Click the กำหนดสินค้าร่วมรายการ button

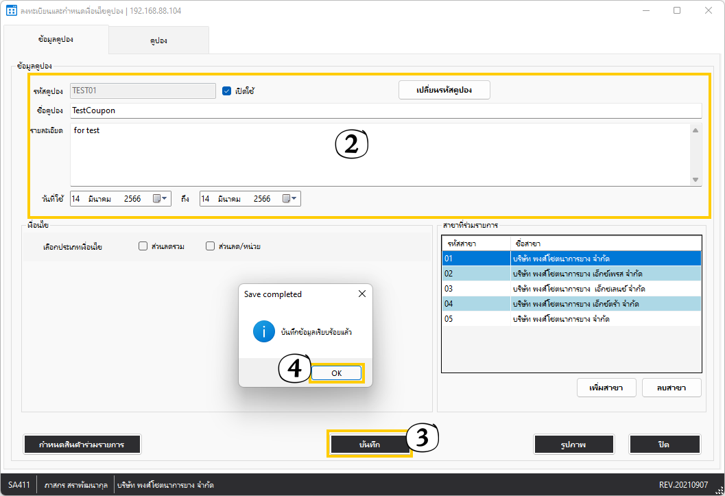point(82,445)
